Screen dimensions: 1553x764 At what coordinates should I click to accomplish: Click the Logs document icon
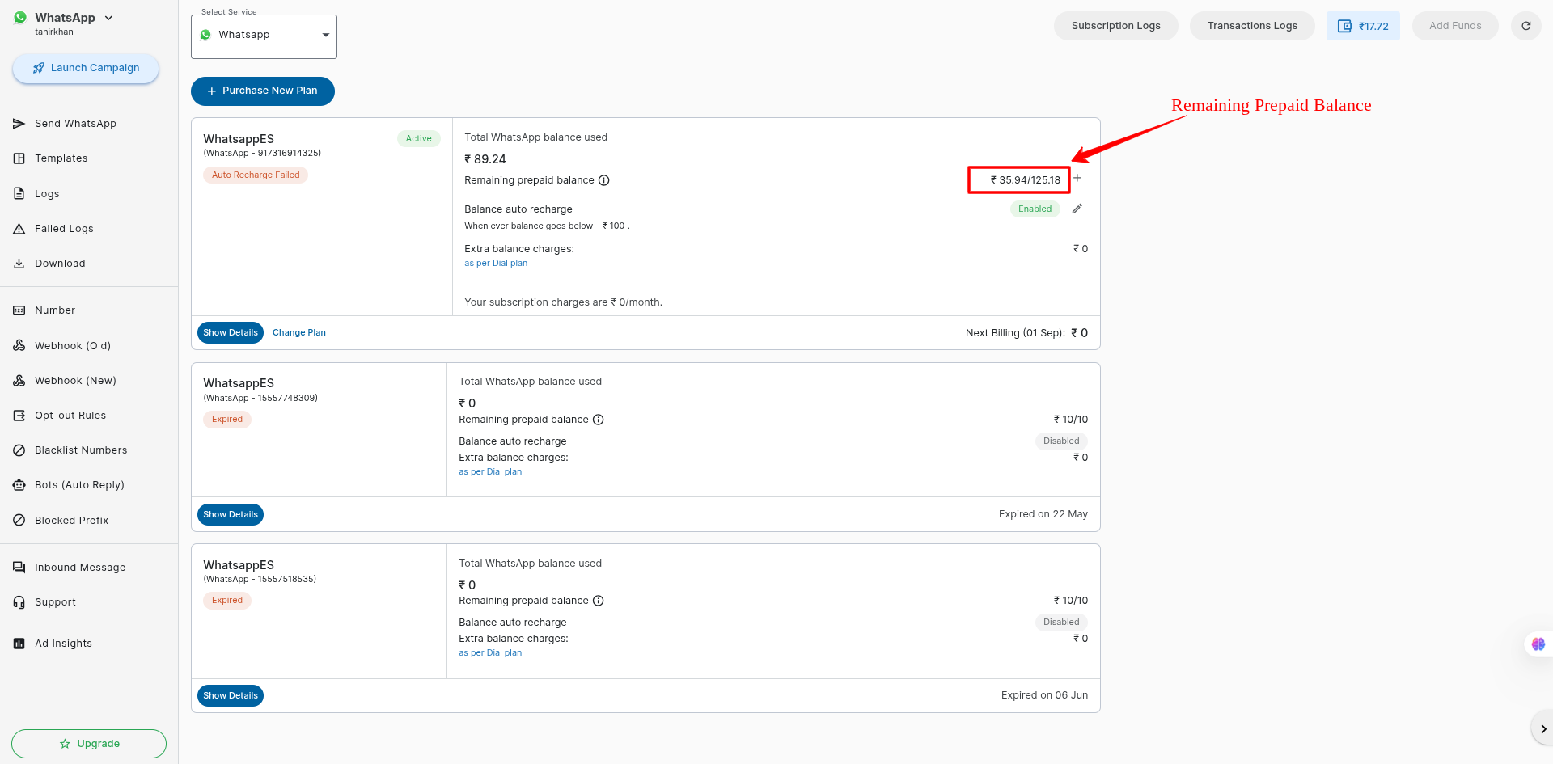pos(19,194)
